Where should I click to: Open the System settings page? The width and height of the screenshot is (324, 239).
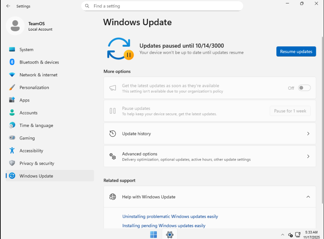click(50, 49)
